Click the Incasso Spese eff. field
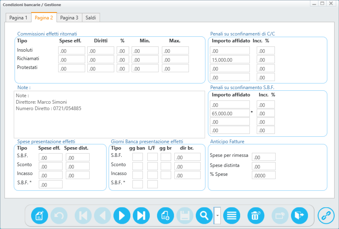339x229 pixels. click(50, 175)
